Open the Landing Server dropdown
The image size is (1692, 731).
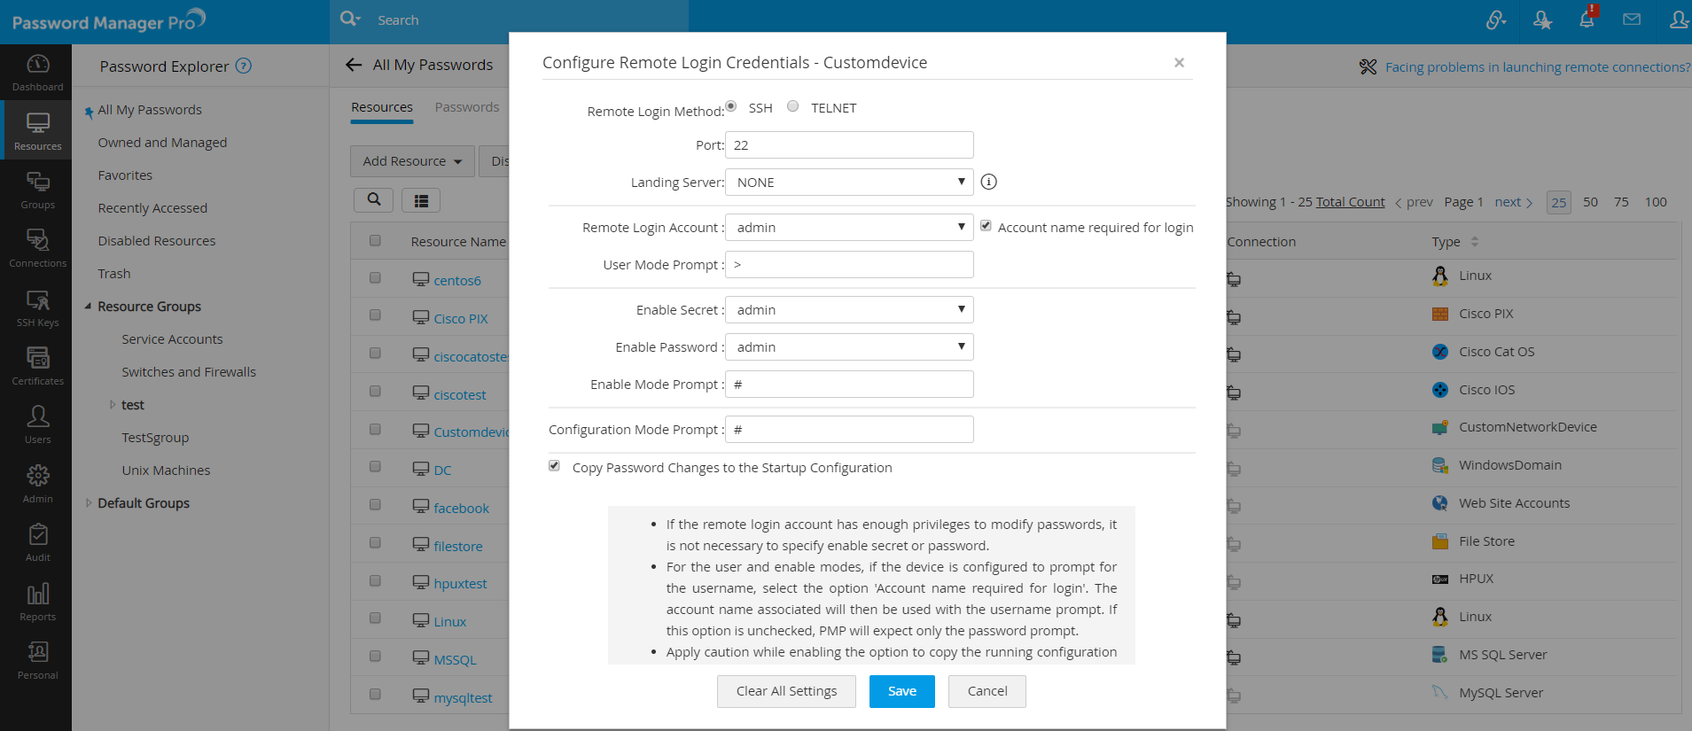pos(849,183)
